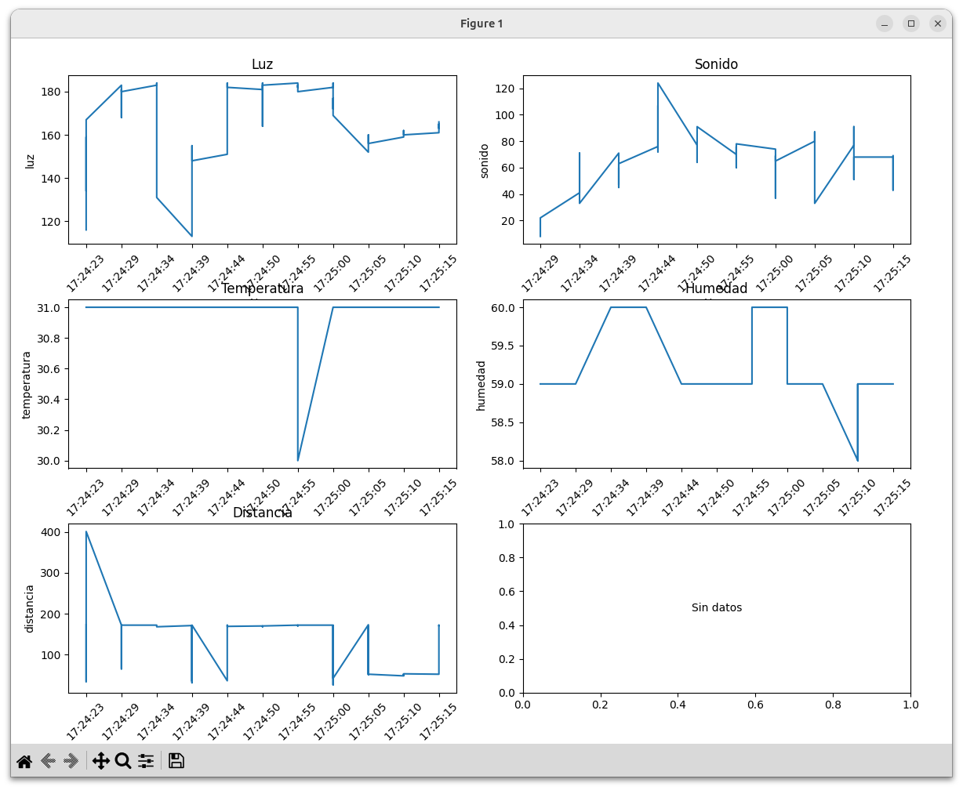Select the Zoom magnifier tool
963x790 pixels.
click(x=123, y=760)
